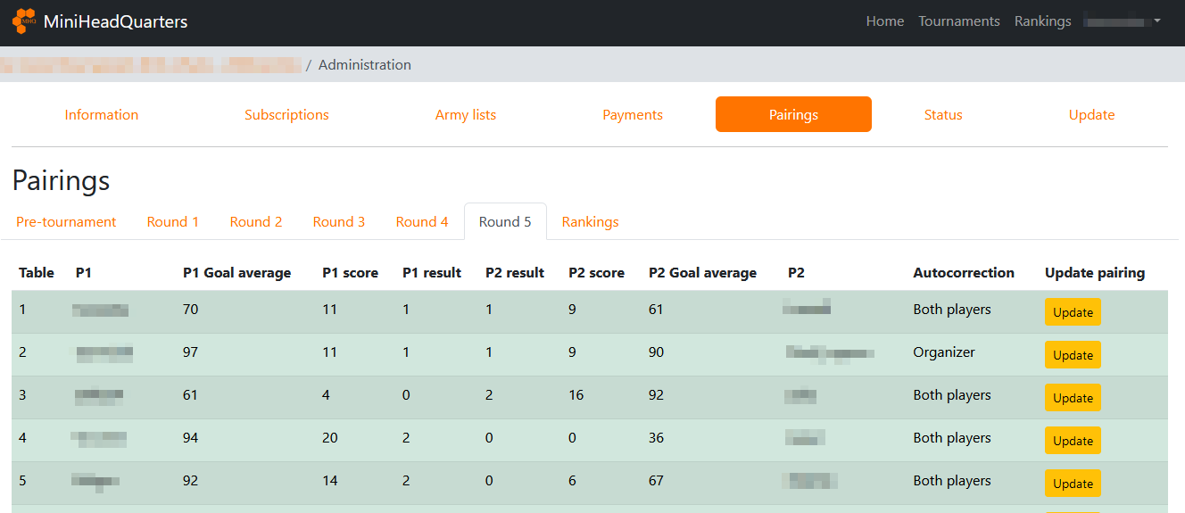
Task: Open Rankings in the top navbar
Action: click(x=1042, y=21)
